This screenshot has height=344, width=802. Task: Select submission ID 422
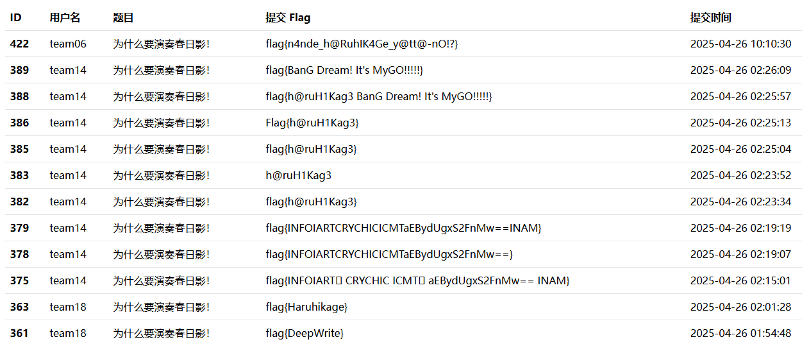tap(19, 44)
